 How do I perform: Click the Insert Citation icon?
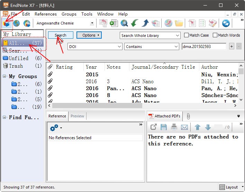[192, 23]
